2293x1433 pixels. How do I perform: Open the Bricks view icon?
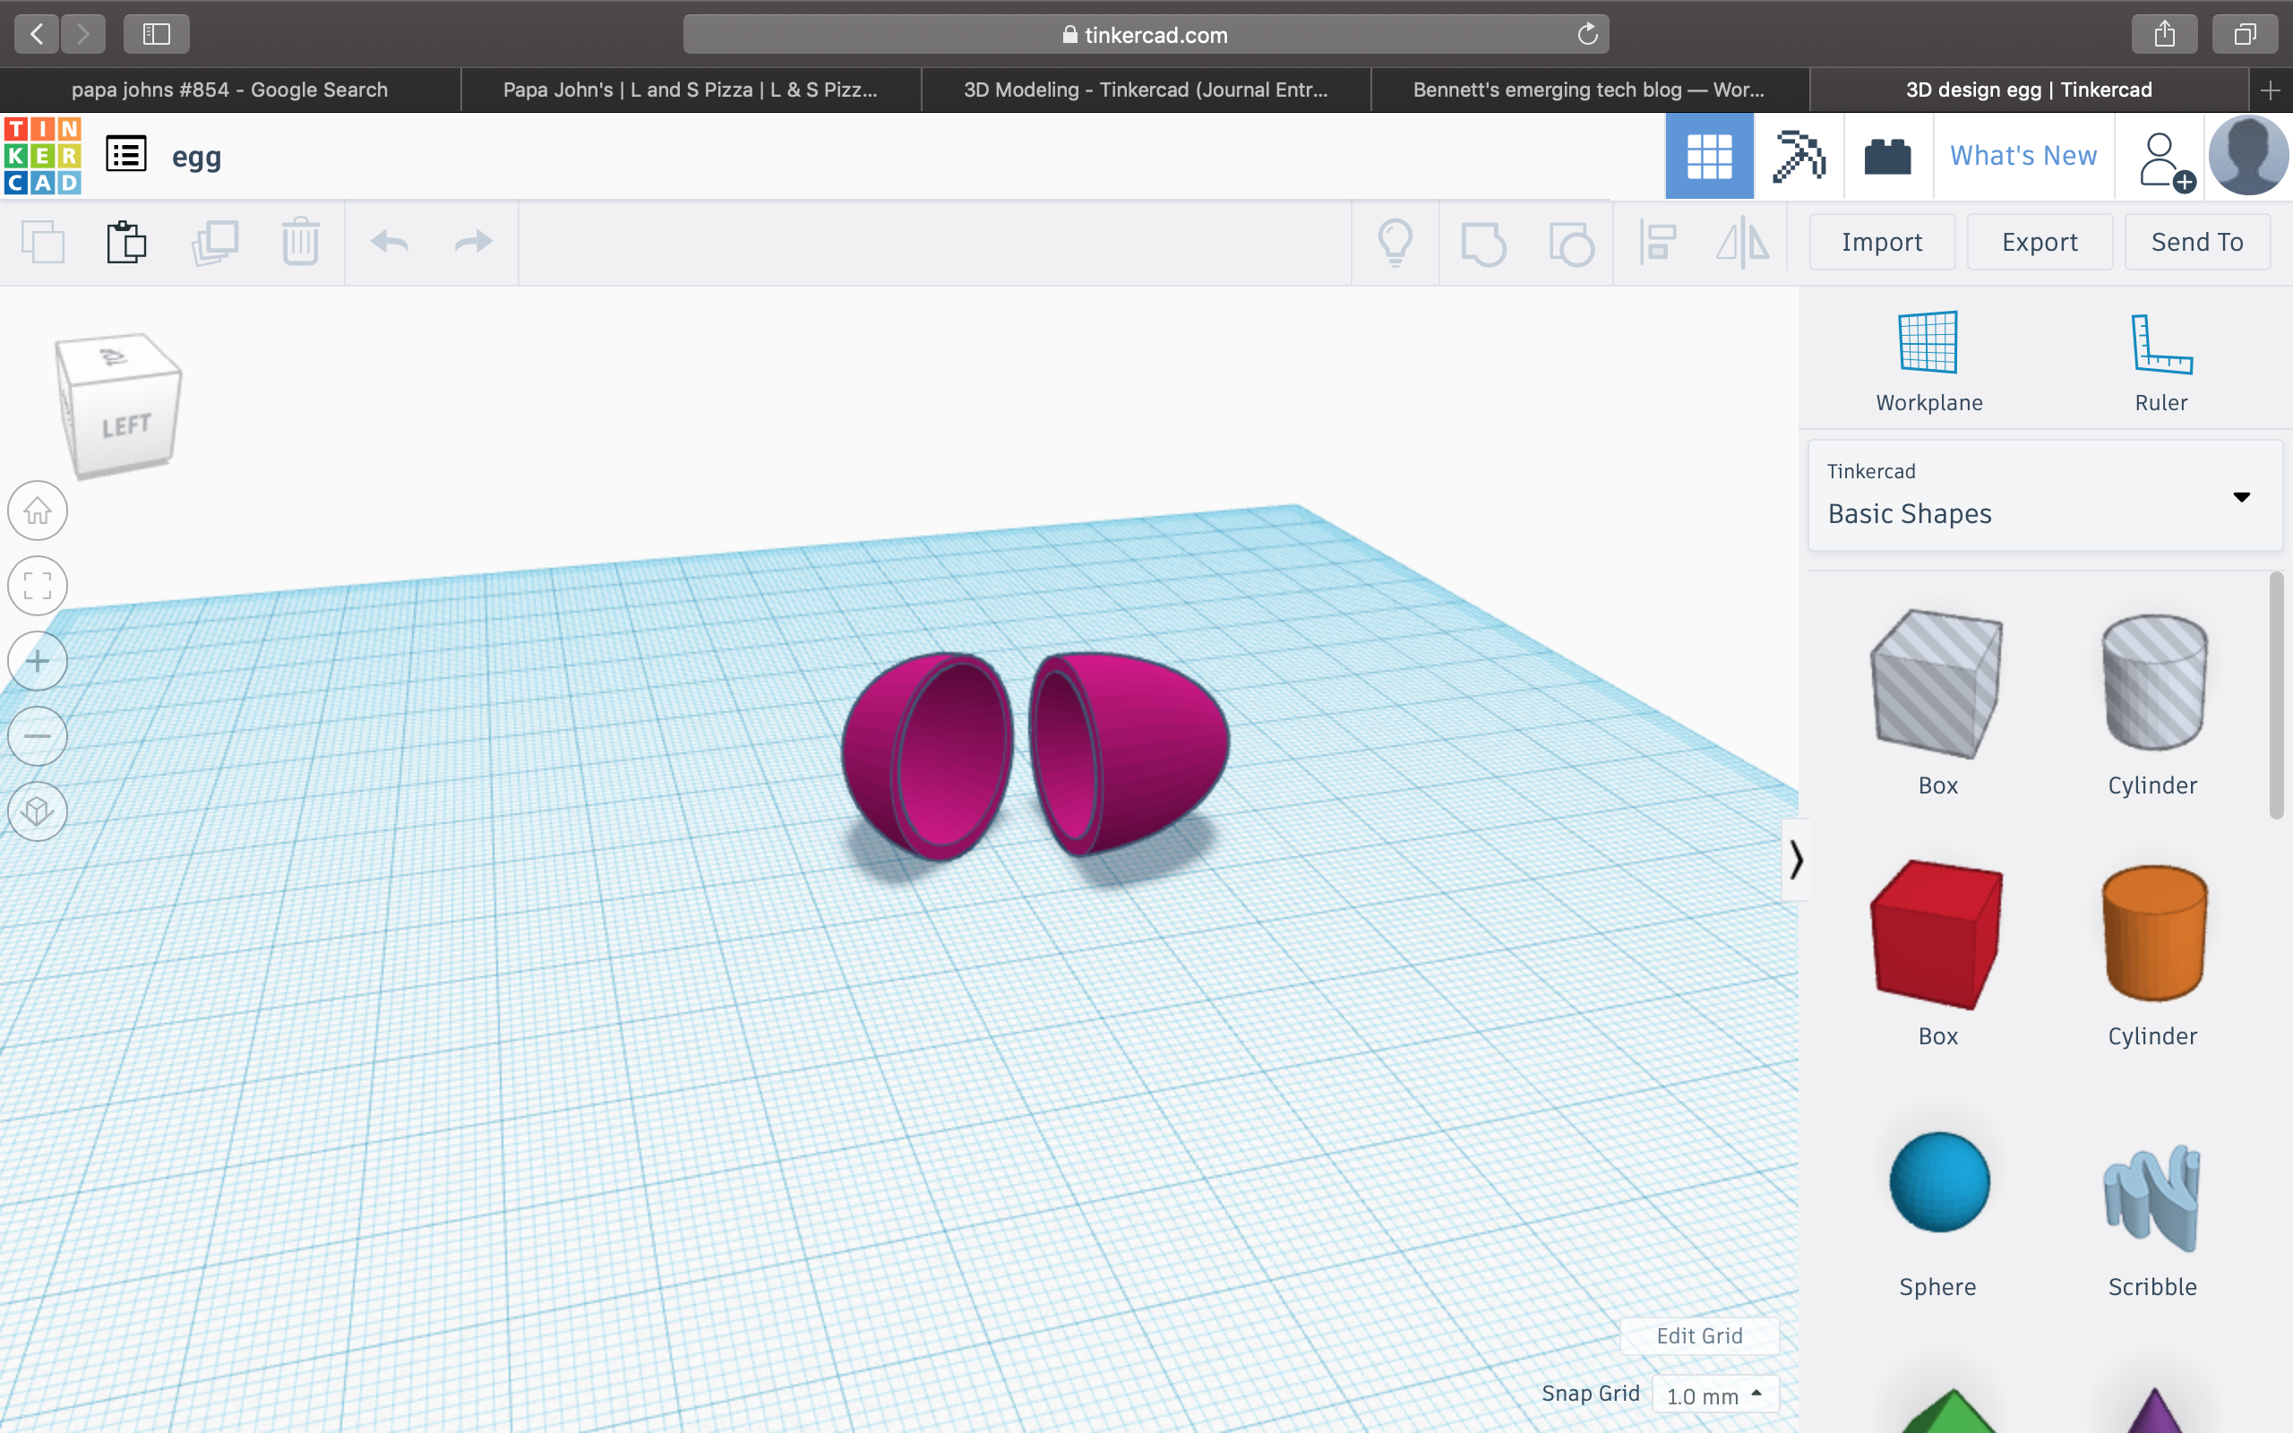click(1886, 157)
